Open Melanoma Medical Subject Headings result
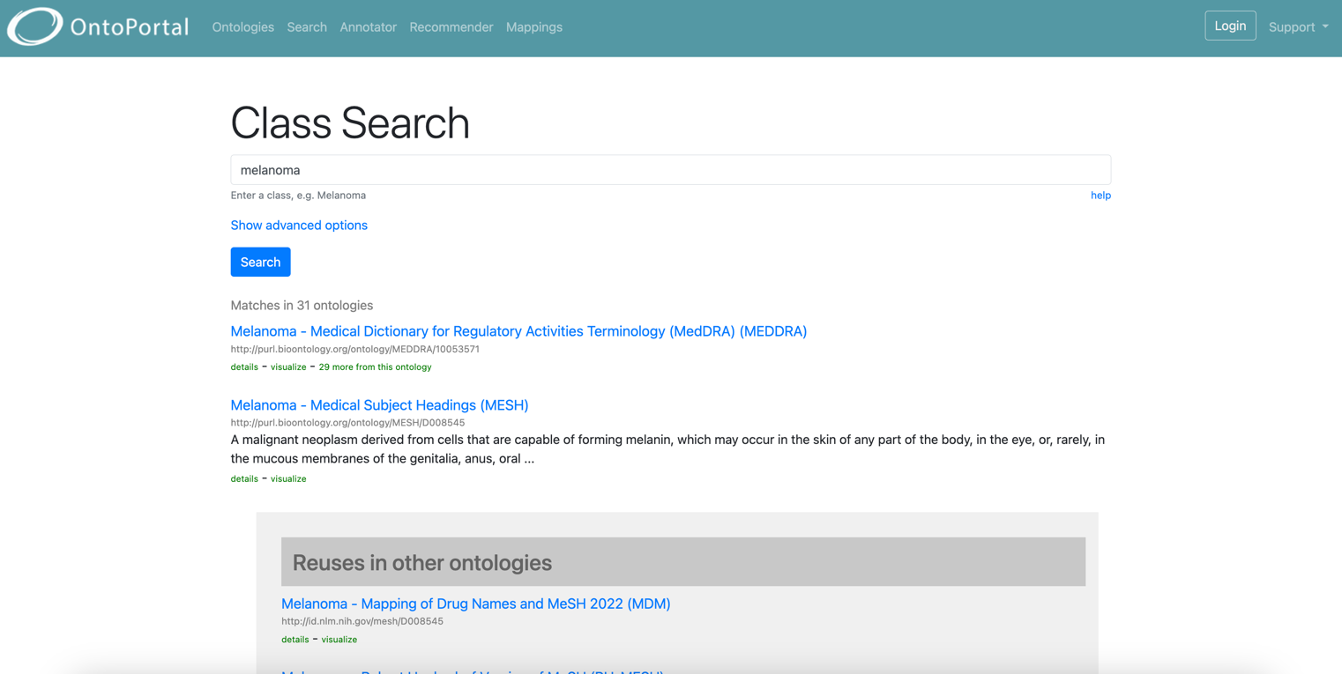 pyautogui.click(x=379, y=405)
